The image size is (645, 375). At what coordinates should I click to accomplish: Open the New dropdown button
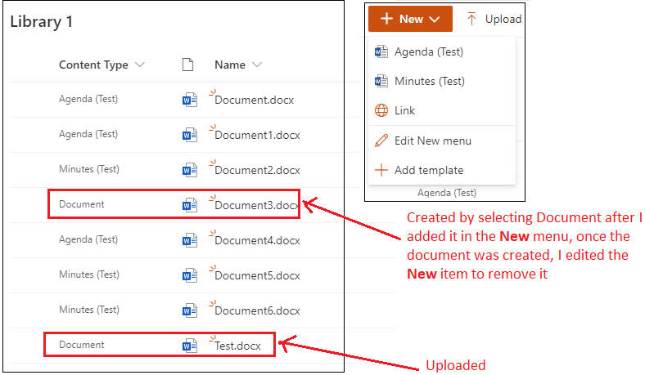point(410,19)
